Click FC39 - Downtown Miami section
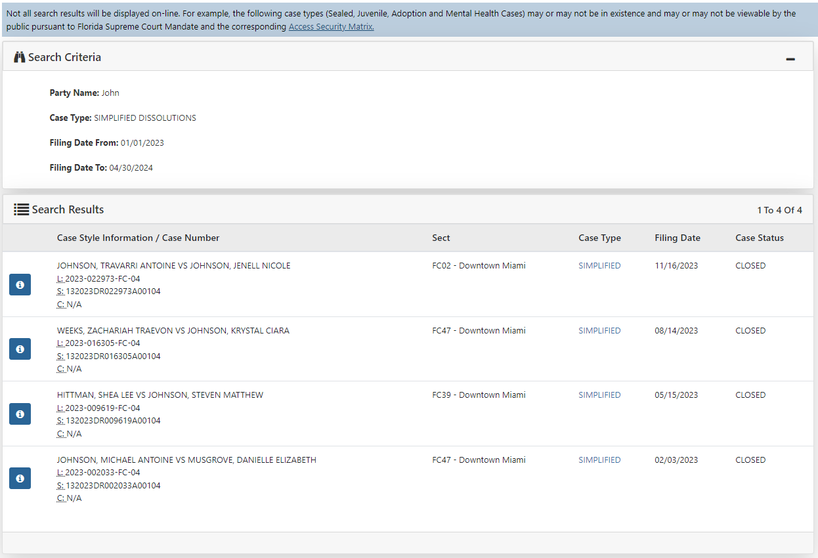 click(479, 395)
